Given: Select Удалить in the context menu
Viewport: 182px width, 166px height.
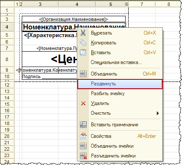Looking at the screenshot, I should [120, 103].
